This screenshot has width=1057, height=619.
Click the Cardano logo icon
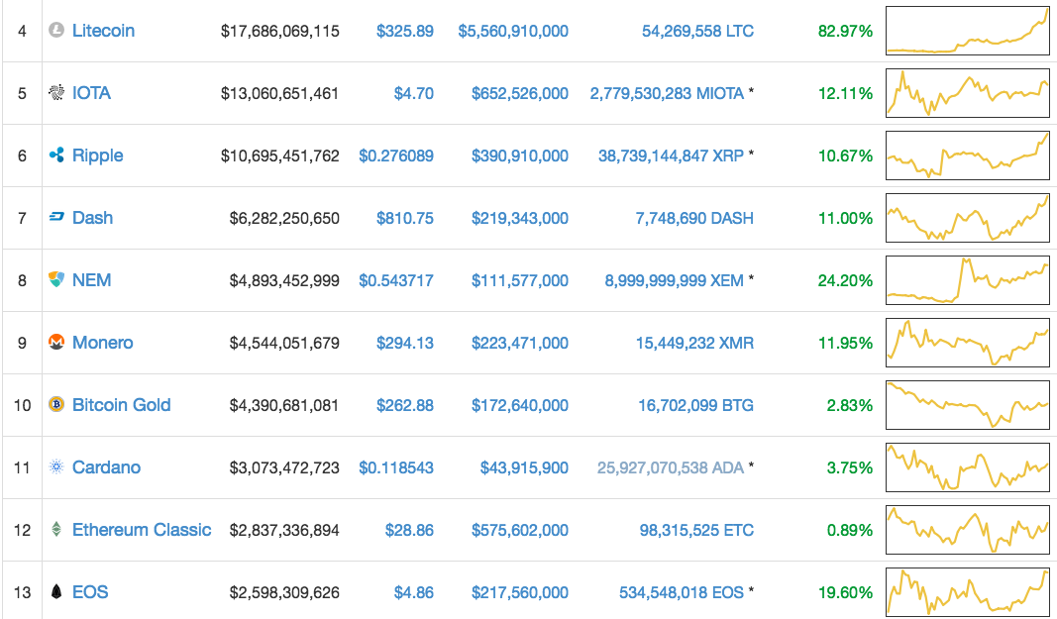click(x=56, y=467)
